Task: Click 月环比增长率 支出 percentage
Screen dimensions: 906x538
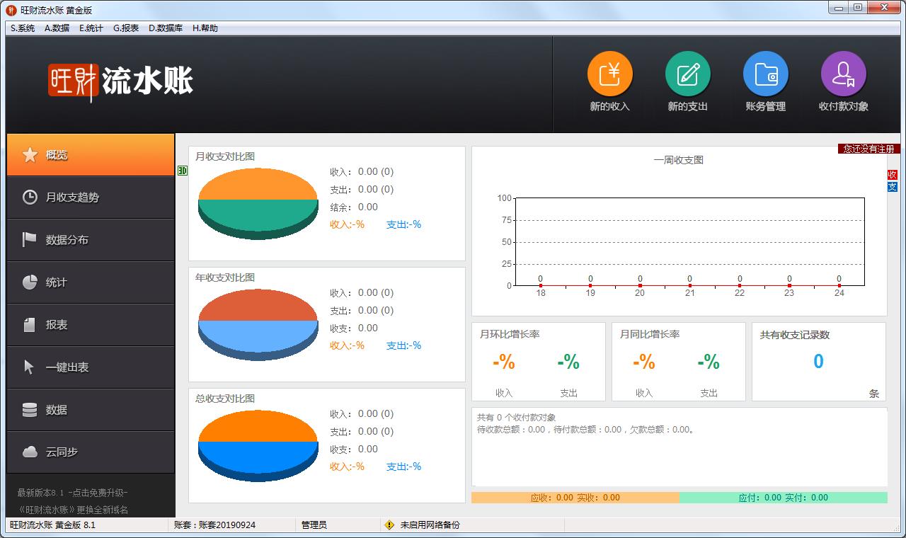Action: [x=568, y=362]
